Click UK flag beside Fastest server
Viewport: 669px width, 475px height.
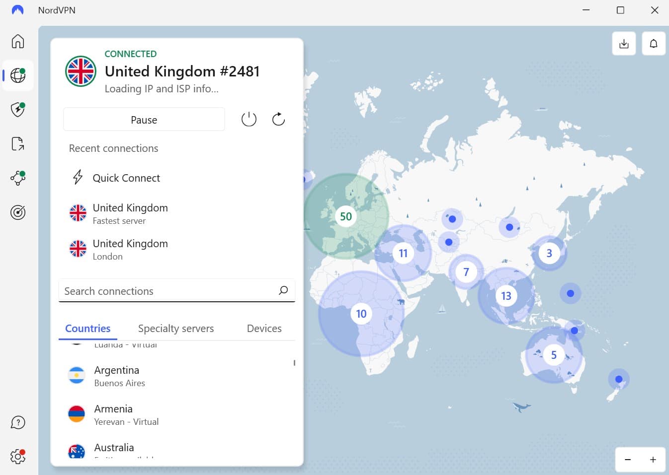(78, 213)
